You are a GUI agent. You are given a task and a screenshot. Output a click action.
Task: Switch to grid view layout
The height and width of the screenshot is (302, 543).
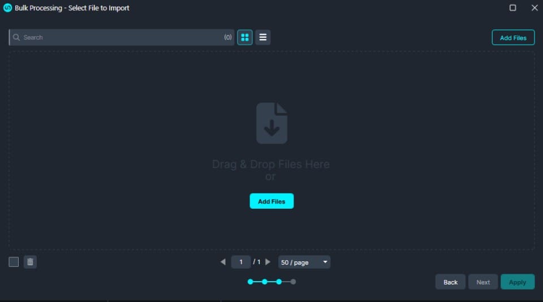pos(245,37)
